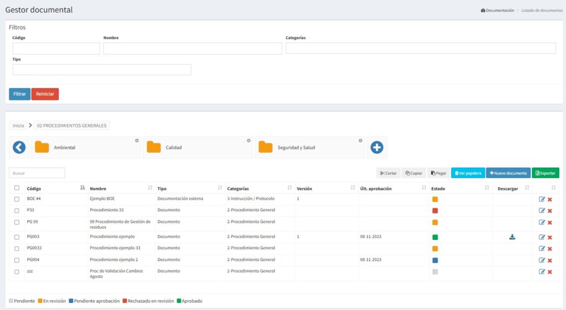The height and width of the screenshot is (310, 566).
Task: Open Documentación in top breadcrumb
Action: pos(497,10)
